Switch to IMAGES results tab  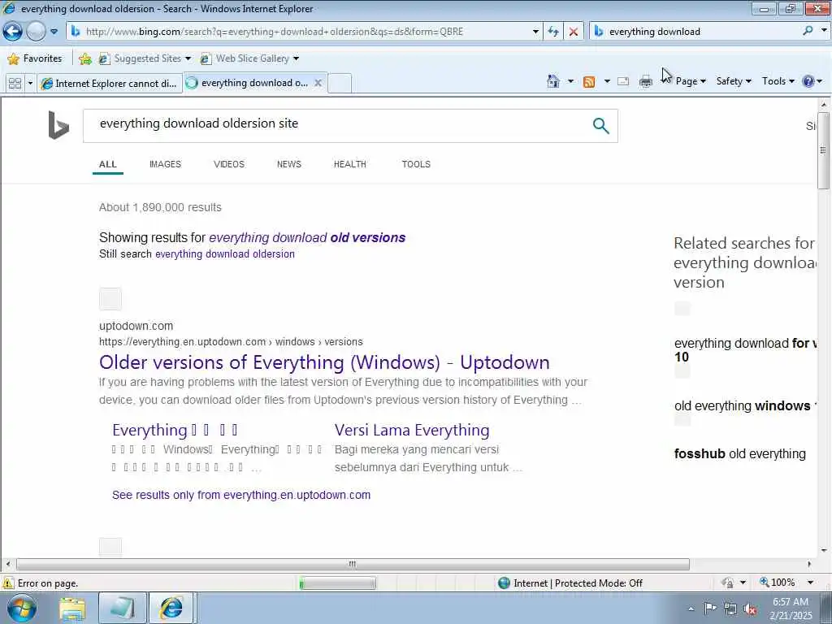point(165,164)
